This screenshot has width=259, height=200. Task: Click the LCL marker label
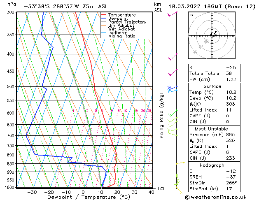click(x=162, y=188)
